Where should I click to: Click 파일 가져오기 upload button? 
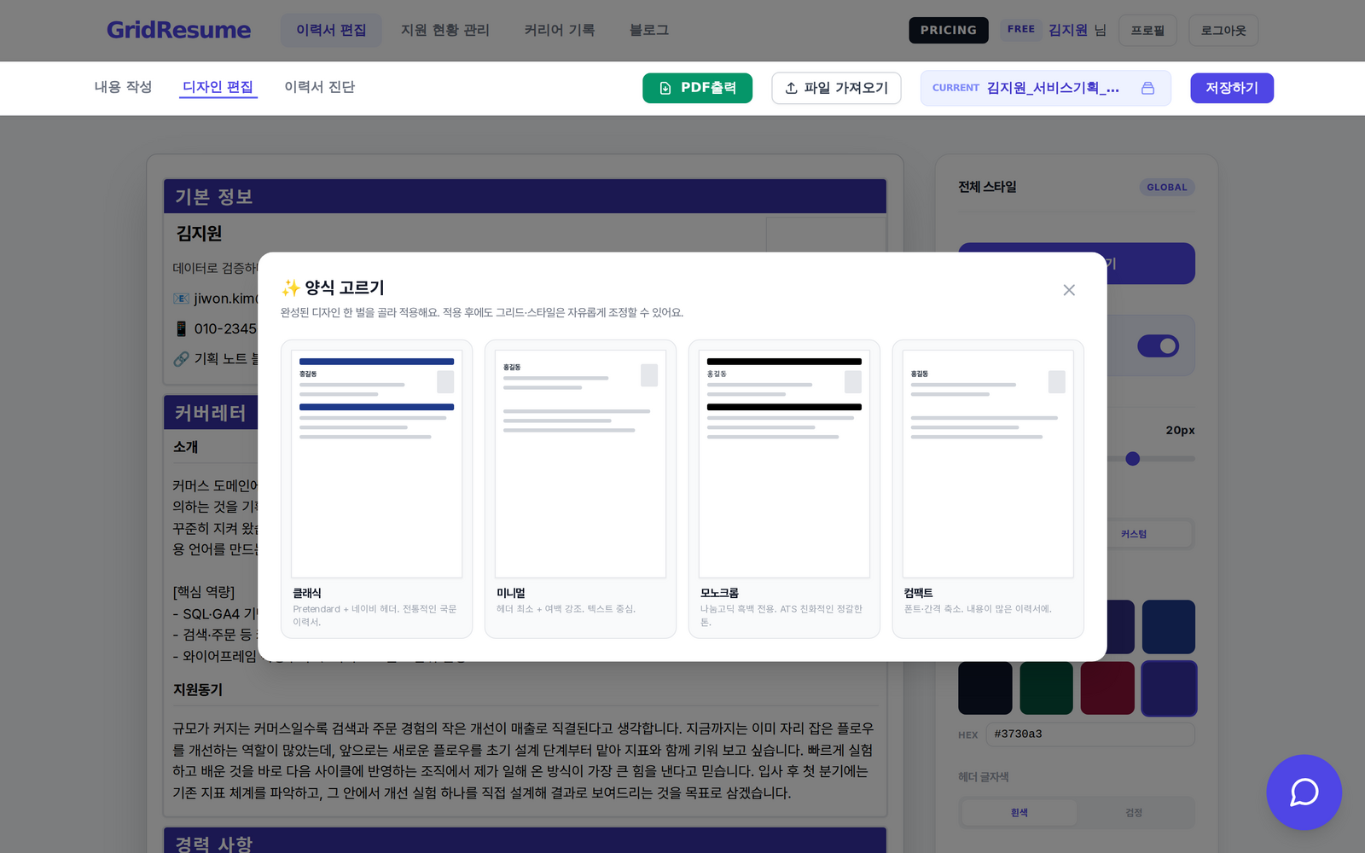836,88
